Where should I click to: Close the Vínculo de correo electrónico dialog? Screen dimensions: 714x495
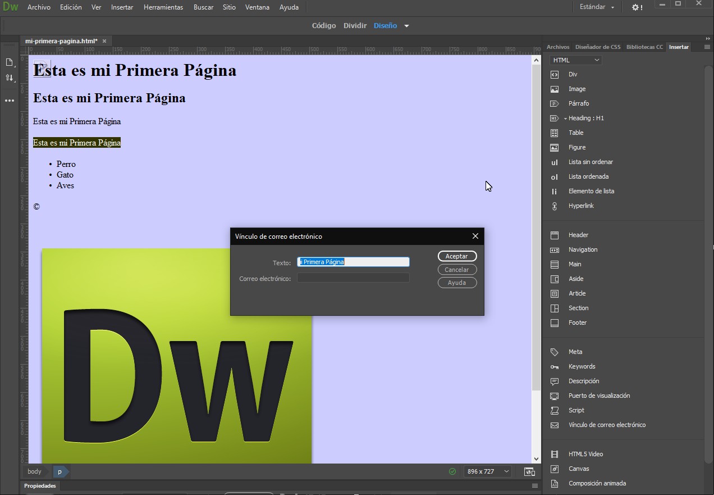click(475, 236)
